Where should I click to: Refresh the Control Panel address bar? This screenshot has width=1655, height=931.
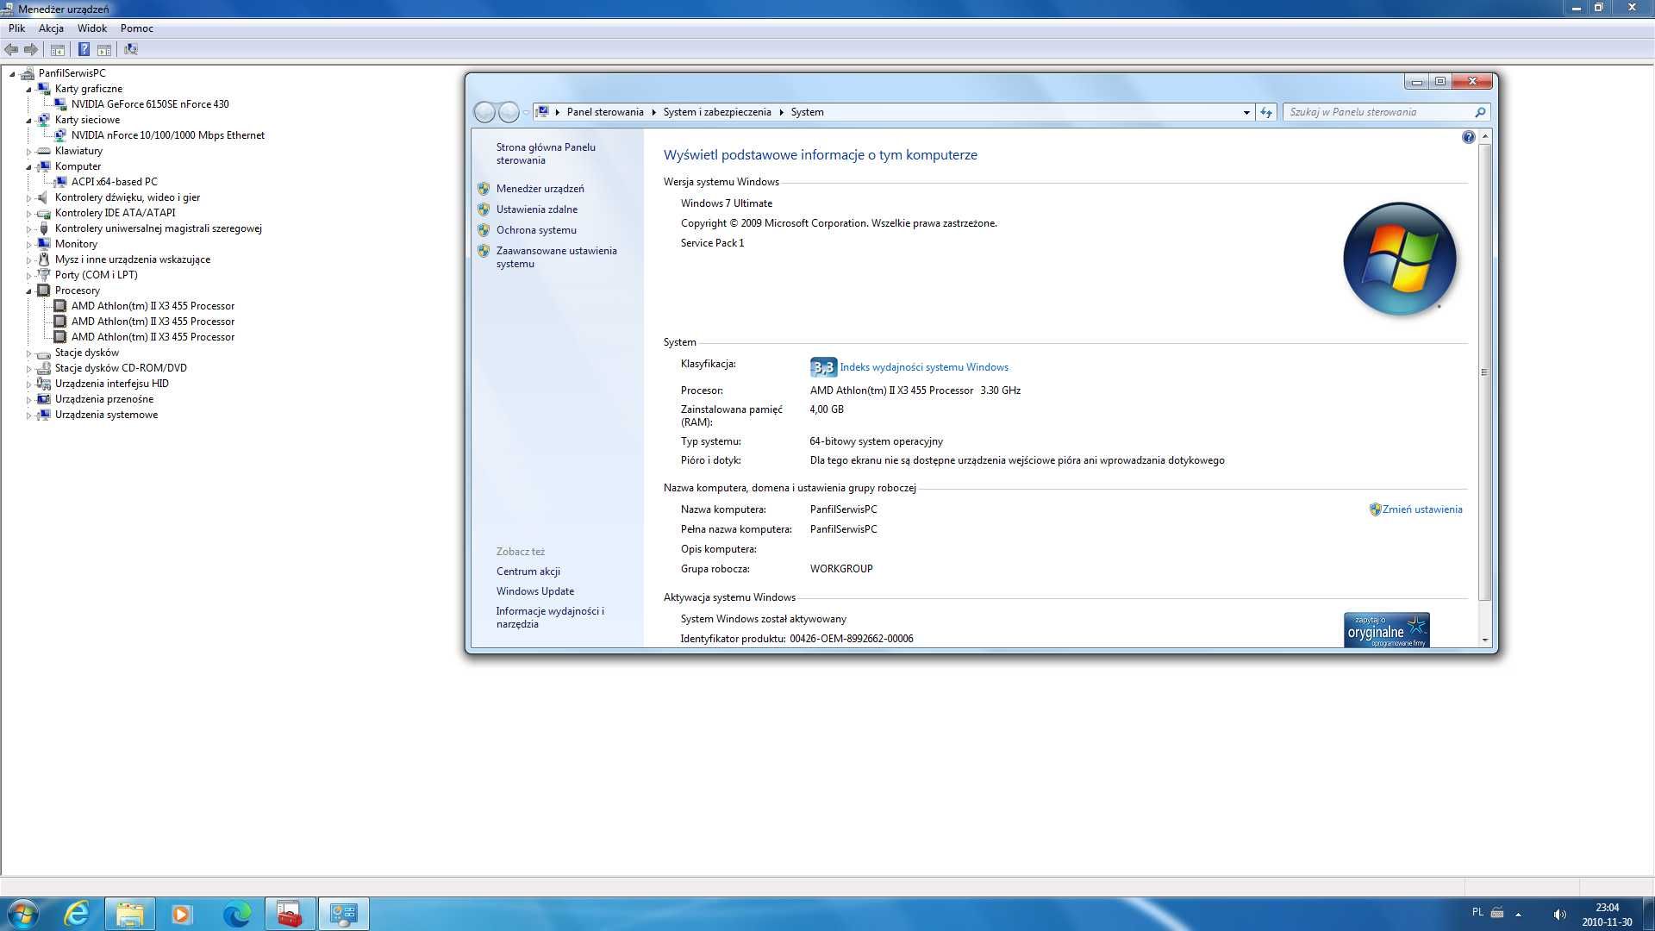point(1266,112)
